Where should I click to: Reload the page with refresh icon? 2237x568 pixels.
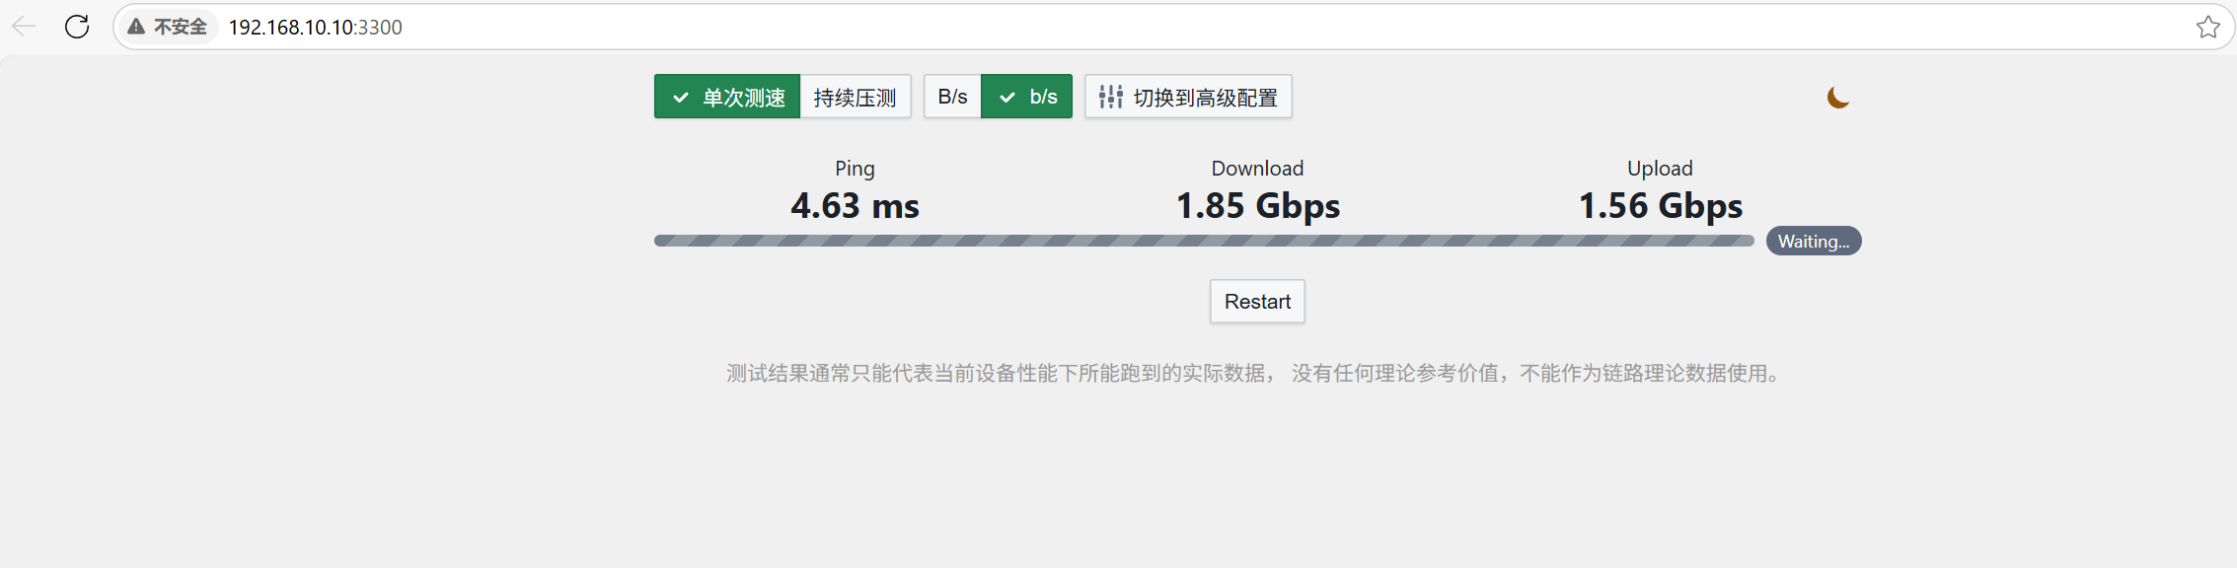point(77,27)
